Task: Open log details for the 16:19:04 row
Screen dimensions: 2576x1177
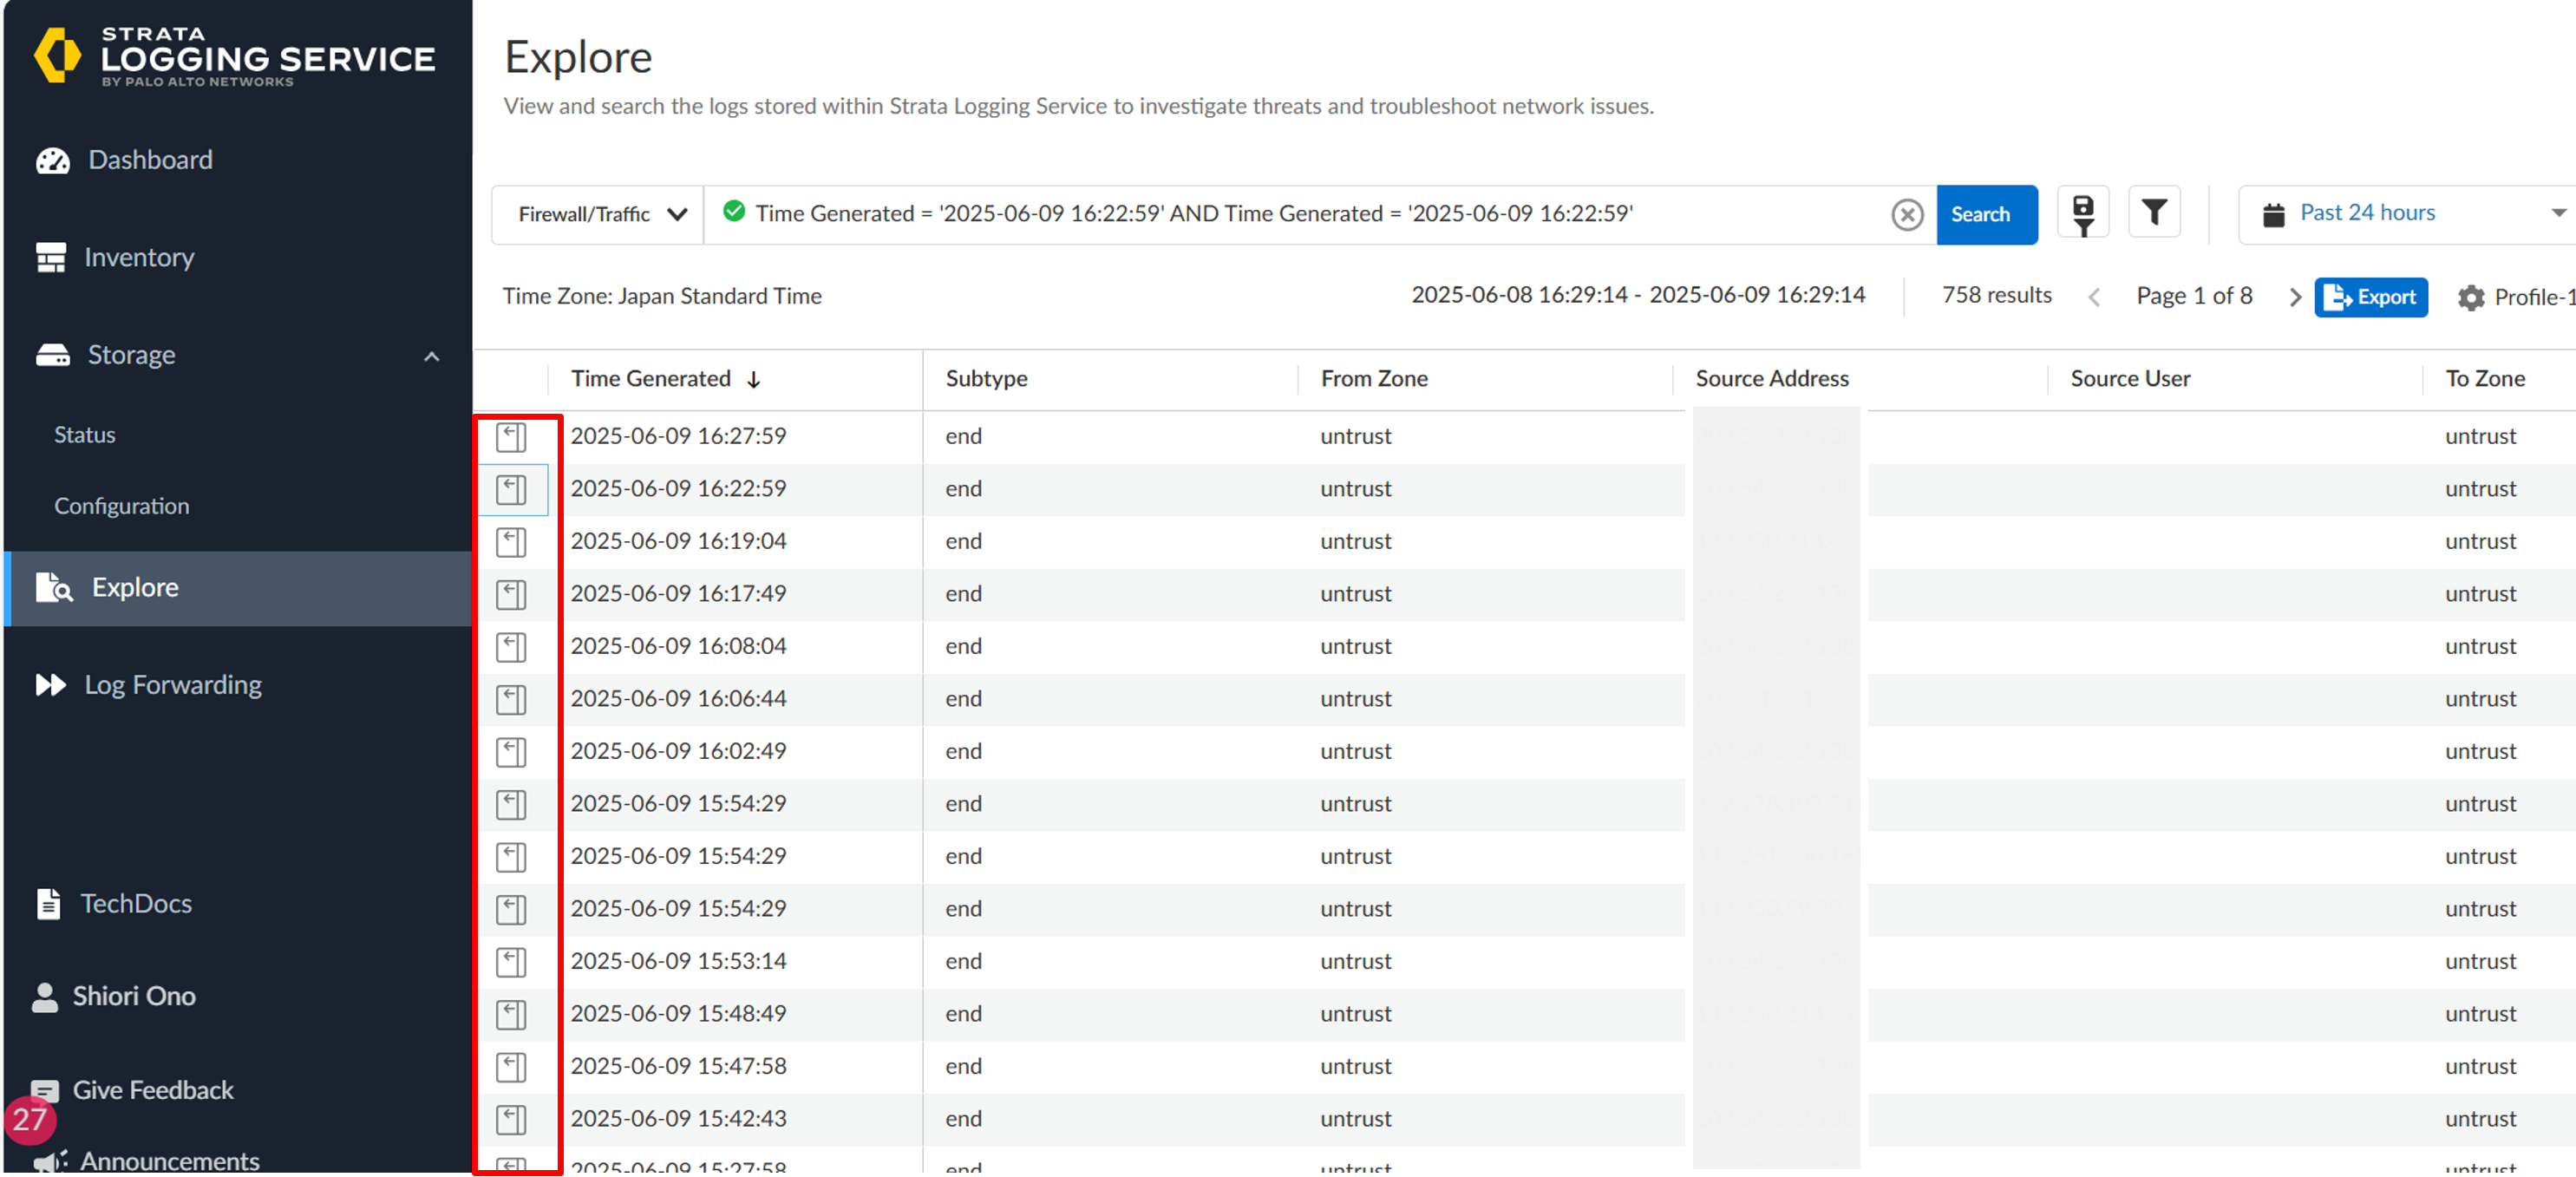Action: click(511, 542)
